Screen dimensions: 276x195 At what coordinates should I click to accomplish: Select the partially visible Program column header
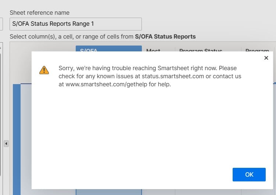coord(257,49)
